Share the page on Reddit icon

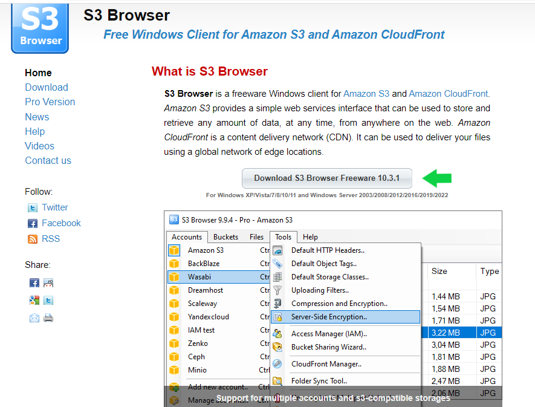tap(48, 282)
